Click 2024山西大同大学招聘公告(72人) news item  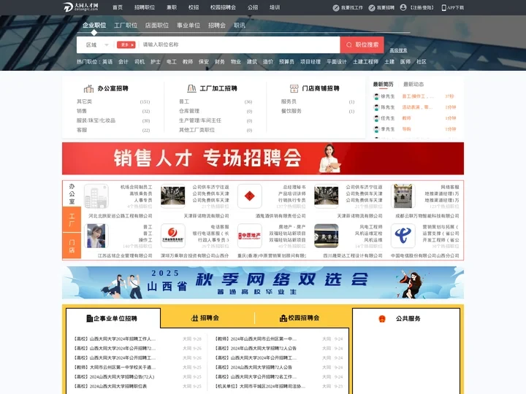pos(114,377)
